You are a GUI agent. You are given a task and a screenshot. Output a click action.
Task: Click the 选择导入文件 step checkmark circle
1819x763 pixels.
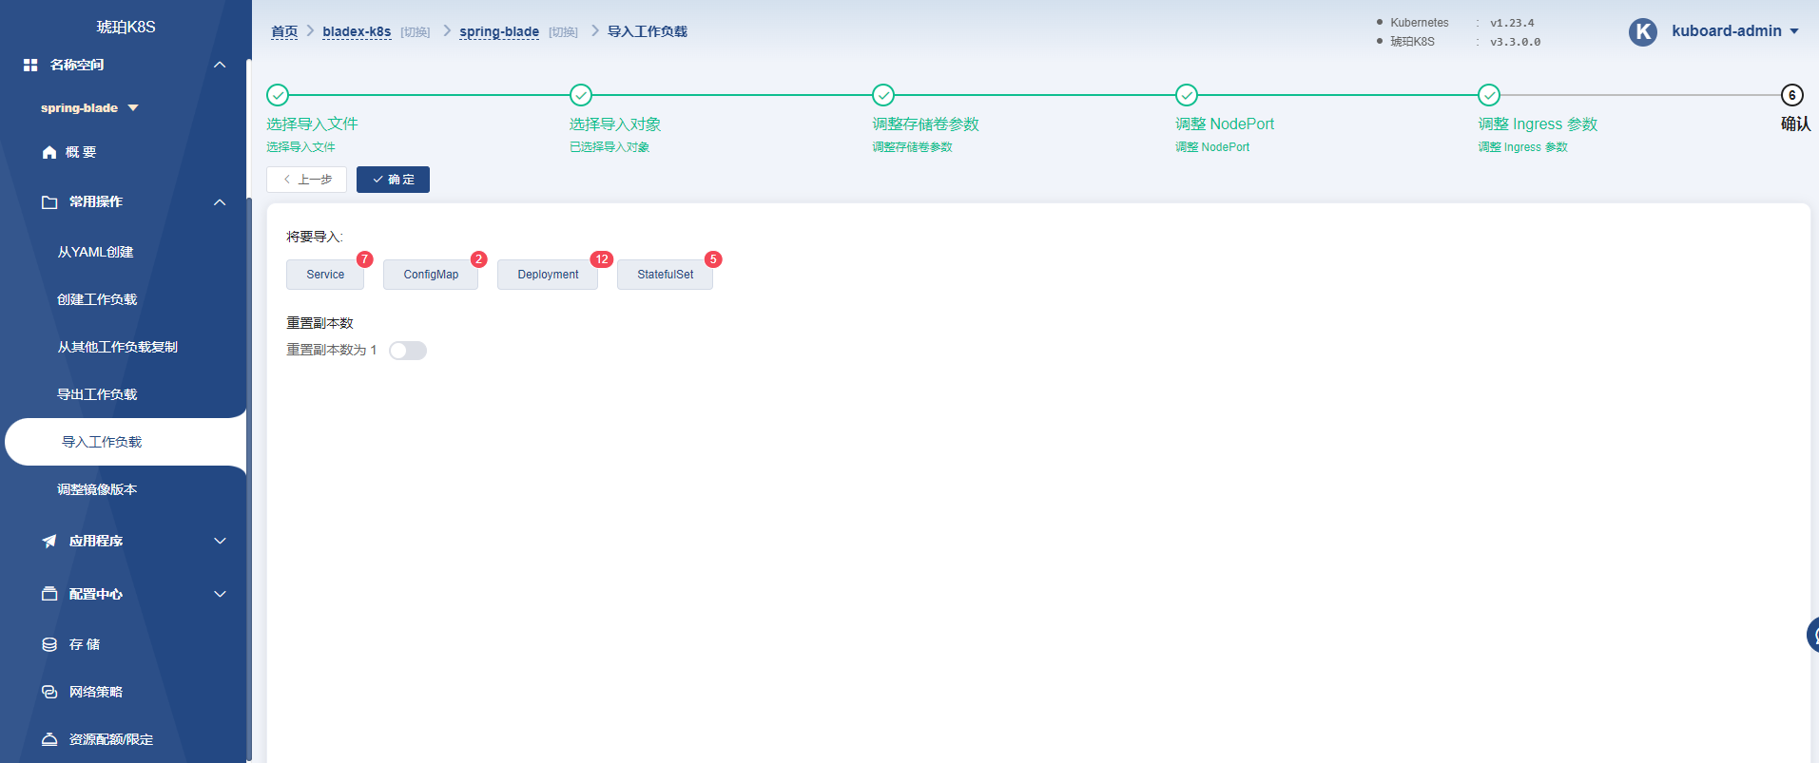coord(278,95)
